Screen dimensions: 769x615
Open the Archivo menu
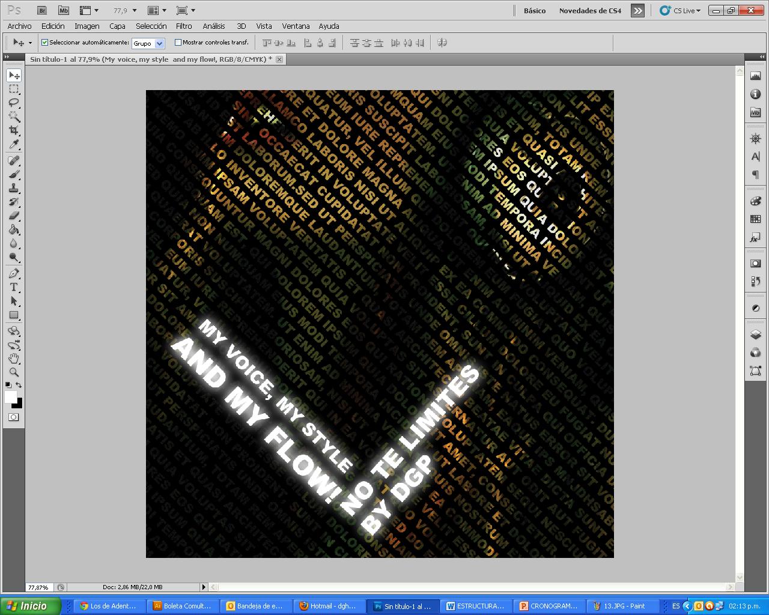coord(19,26)
